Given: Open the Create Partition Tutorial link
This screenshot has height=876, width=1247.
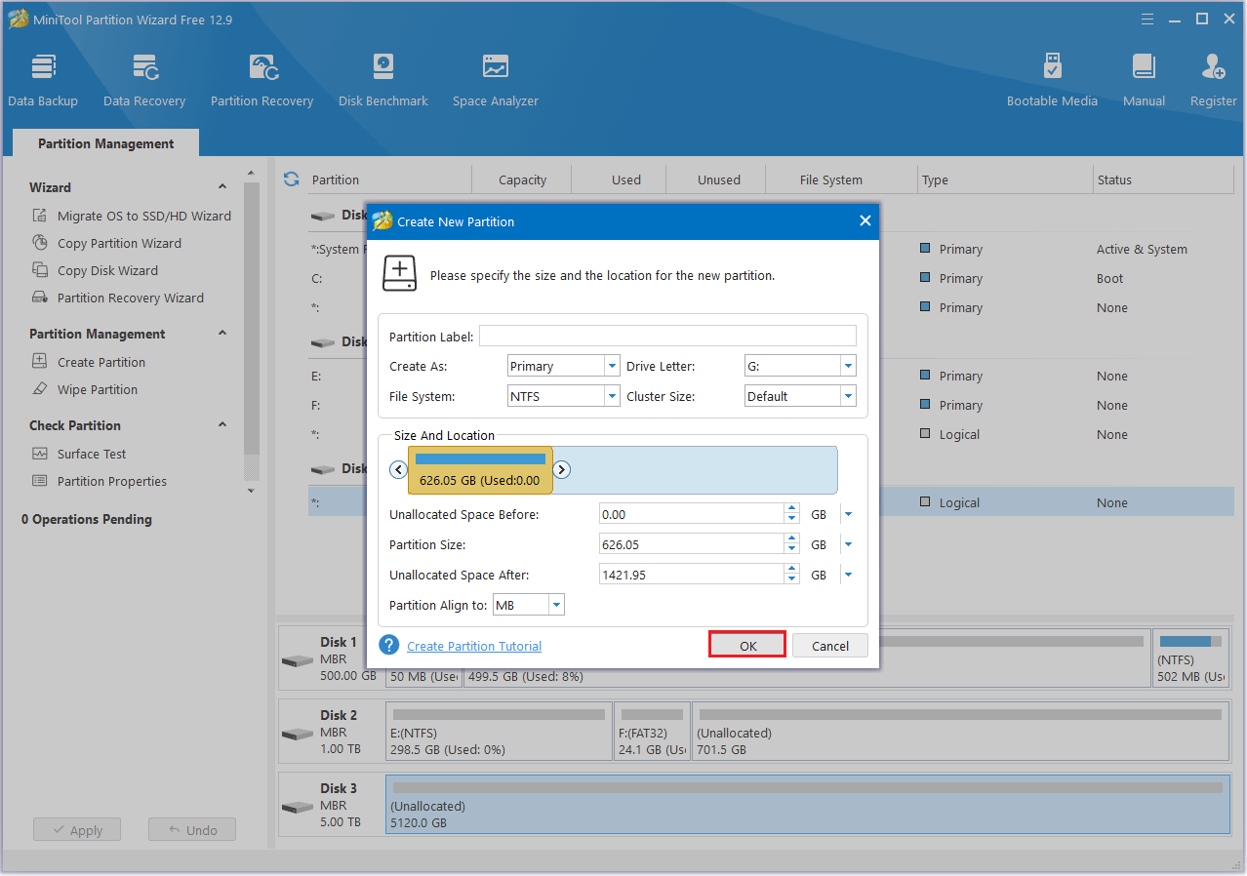Looking at the screenshot, I should pos(474,645).
